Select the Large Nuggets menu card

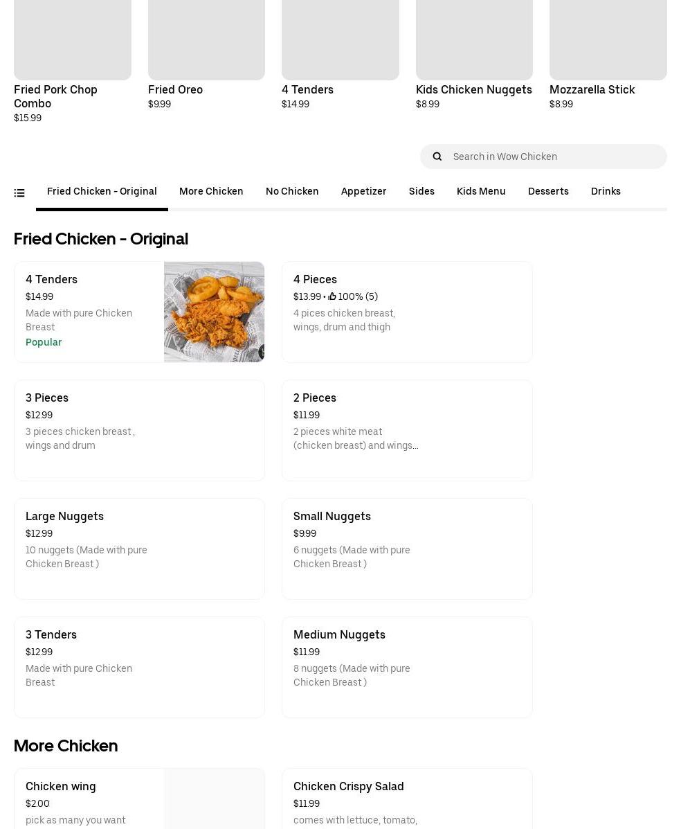139,549
